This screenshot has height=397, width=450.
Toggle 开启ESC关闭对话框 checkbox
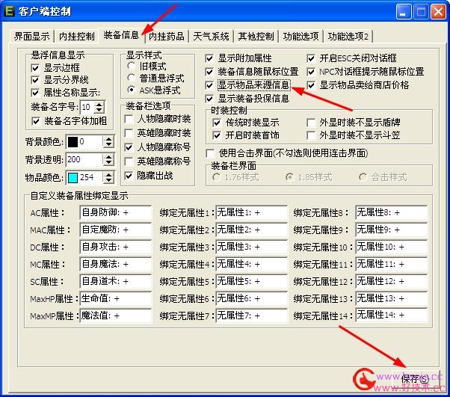(x=311, y=58)
